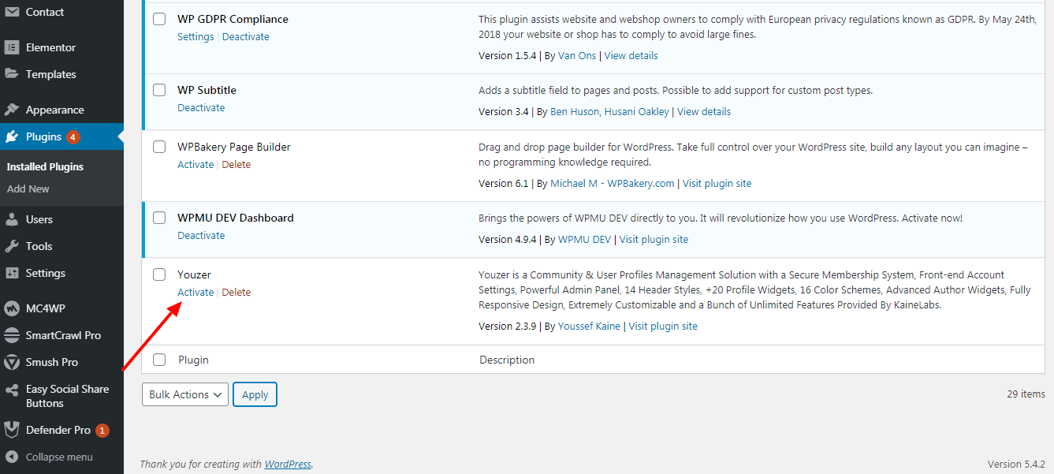
Task: Click the Easy Social Share Buttons icon
Action: click(12, 390)
